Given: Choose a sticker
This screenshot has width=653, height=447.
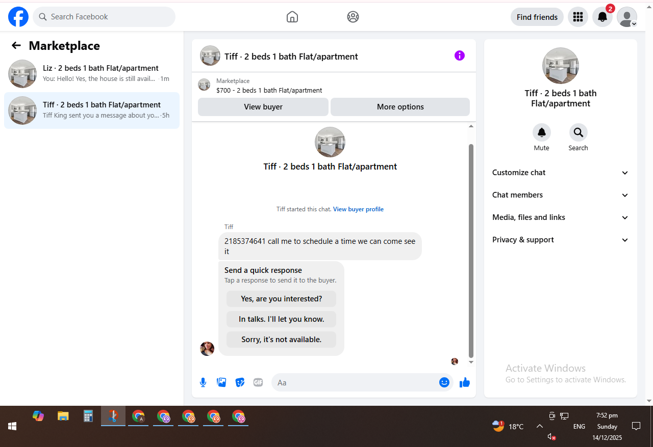Looking at the screenshot, I should (x=240, y=382).
